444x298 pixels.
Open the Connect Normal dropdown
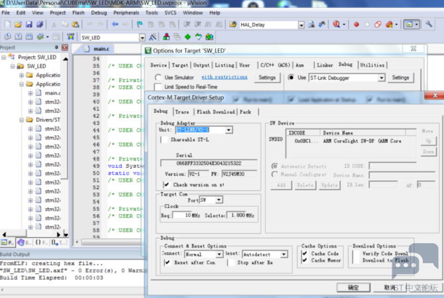[x=219, y=254]
